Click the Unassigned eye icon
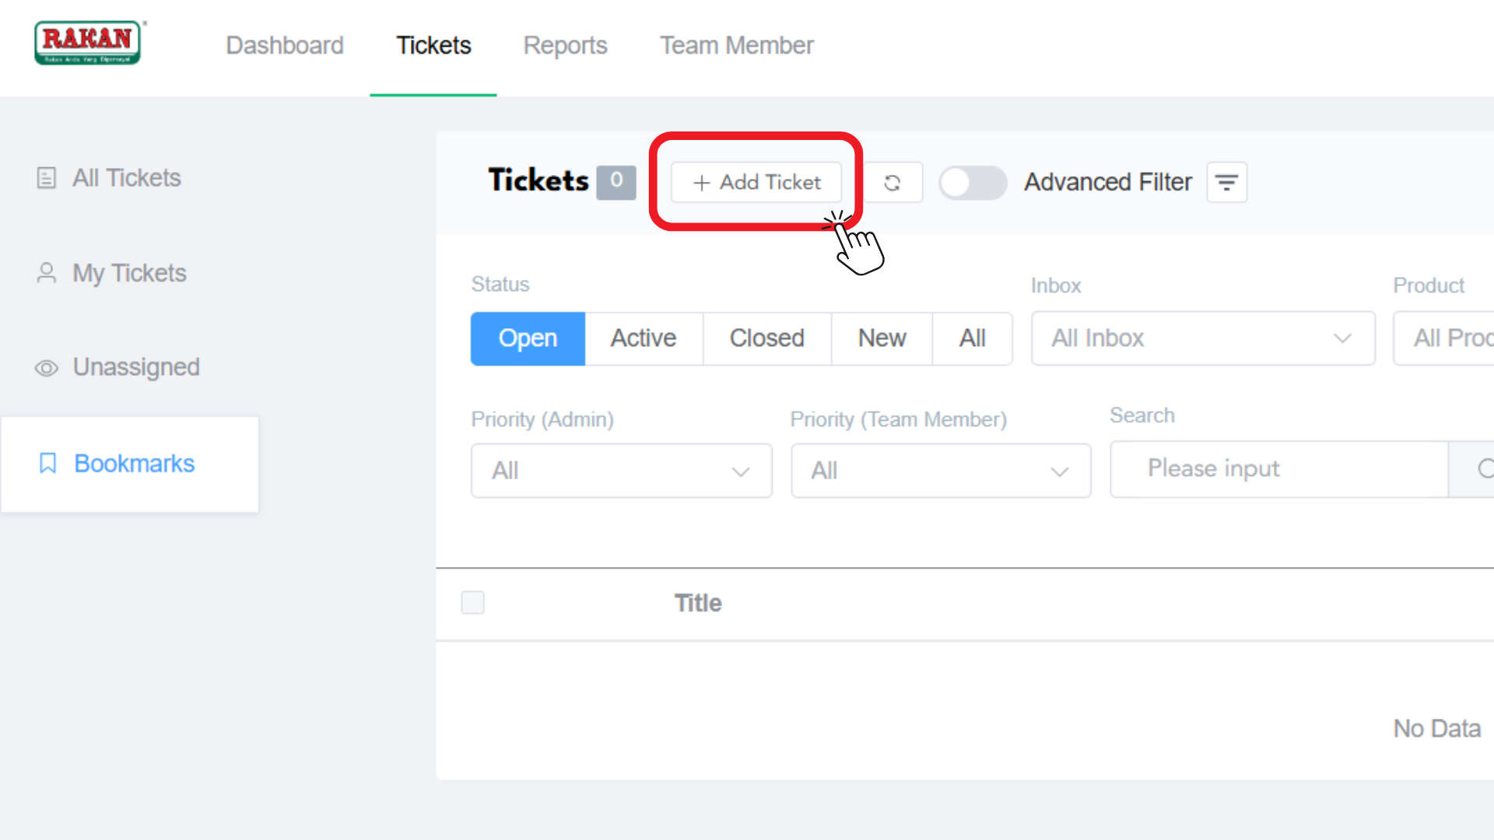The height and width of the screenshot is (840, 1494). 47,368
